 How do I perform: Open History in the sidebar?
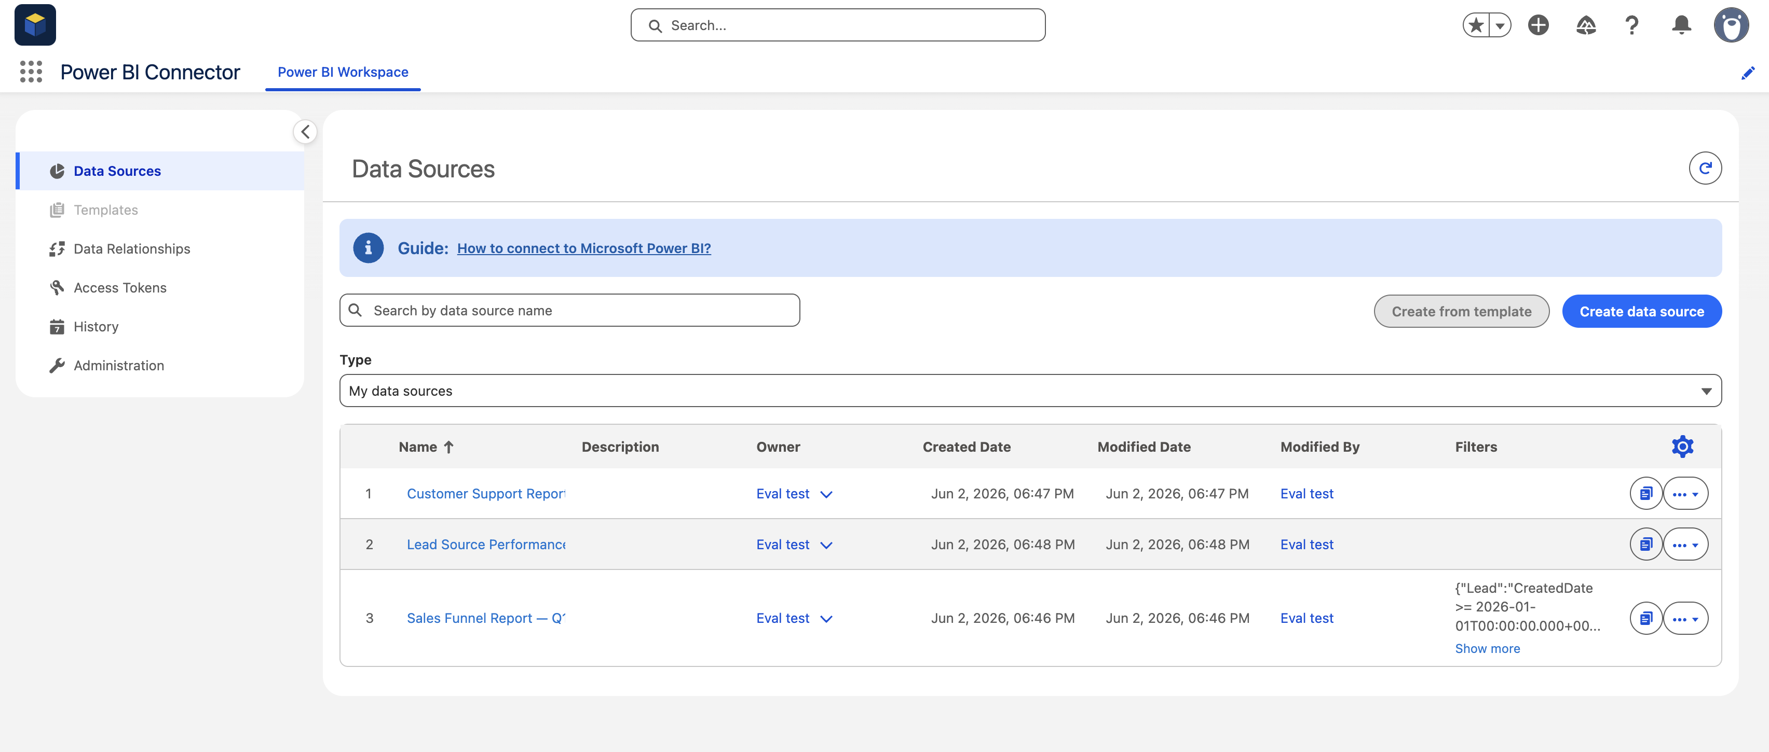[x=160, y=327]
